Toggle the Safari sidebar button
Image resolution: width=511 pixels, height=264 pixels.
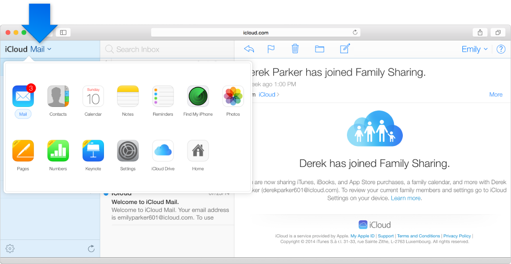63,32
